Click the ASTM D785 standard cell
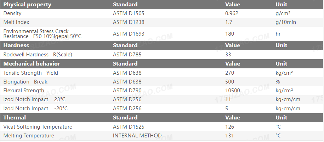 [x=127, y=55]
